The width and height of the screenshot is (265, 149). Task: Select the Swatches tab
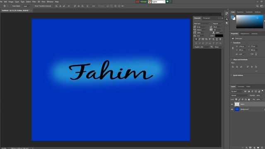tap(240, 12)
